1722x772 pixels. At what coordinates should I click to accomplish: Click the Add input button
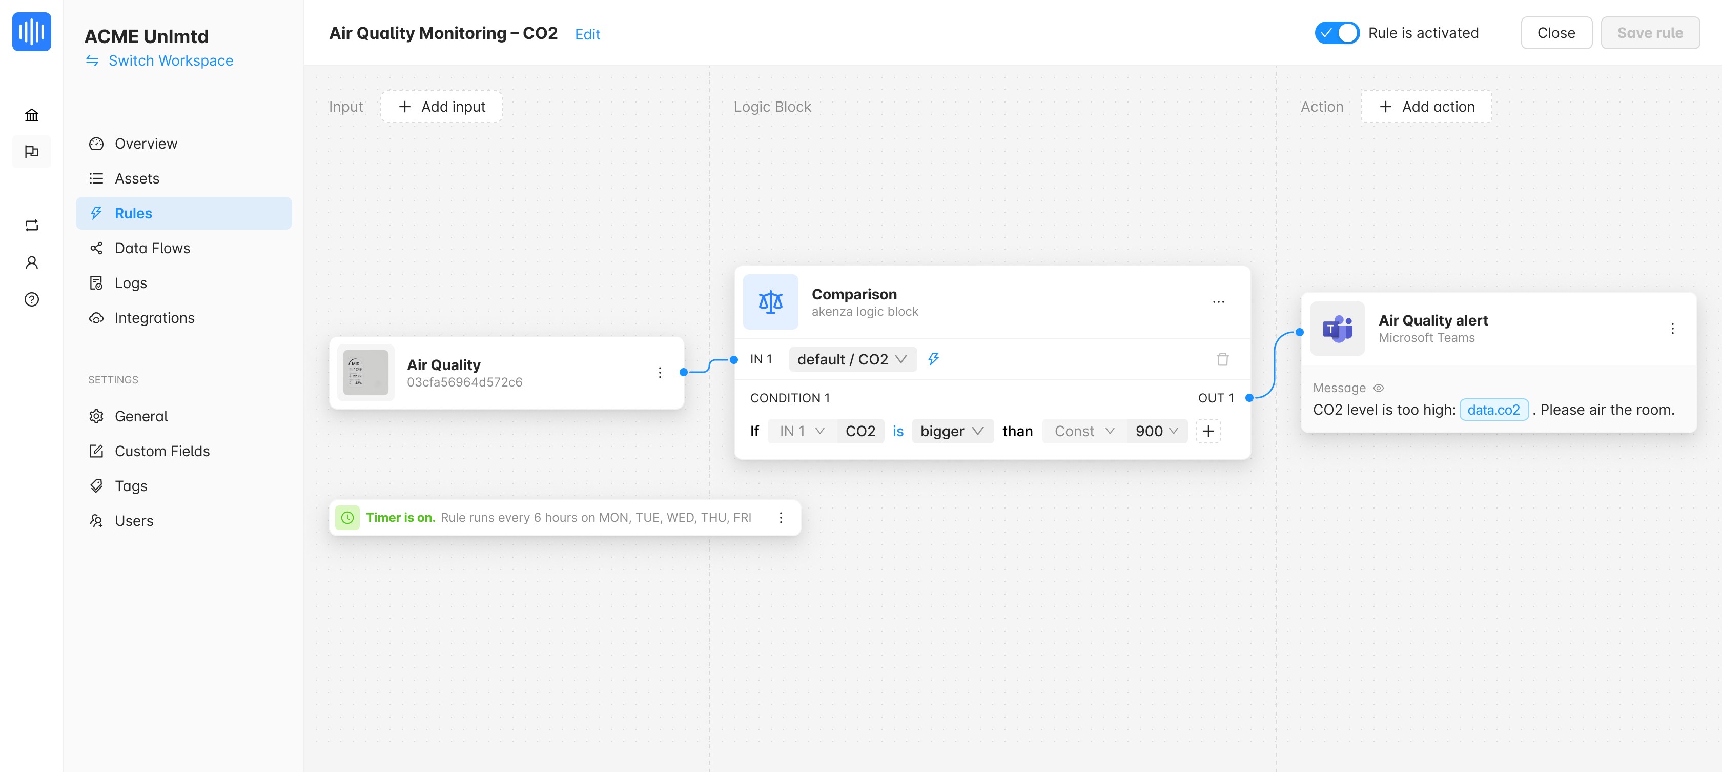(x=441, y=106)
